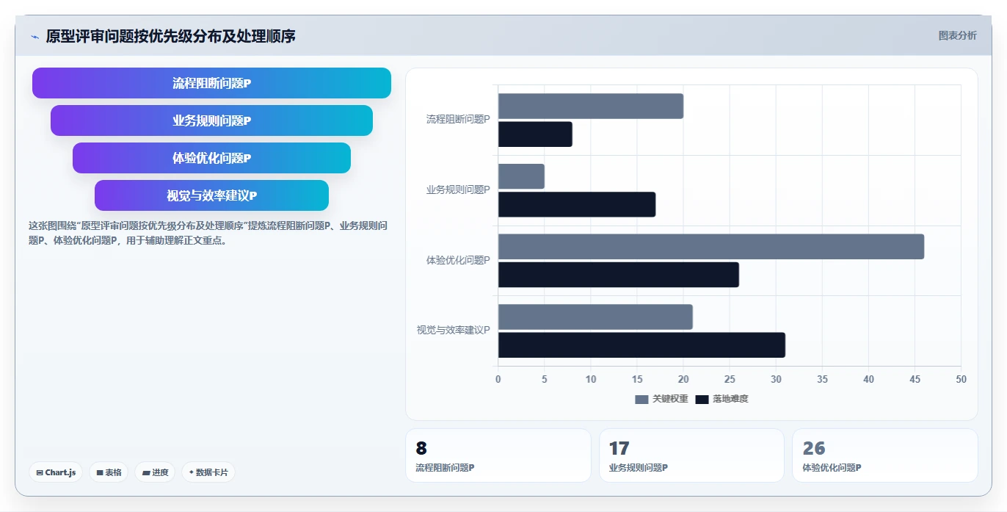This screenshot has height=512, width=1007.
Task: Click the x-axis tick label 50
Action: click(x=961, y=380)
